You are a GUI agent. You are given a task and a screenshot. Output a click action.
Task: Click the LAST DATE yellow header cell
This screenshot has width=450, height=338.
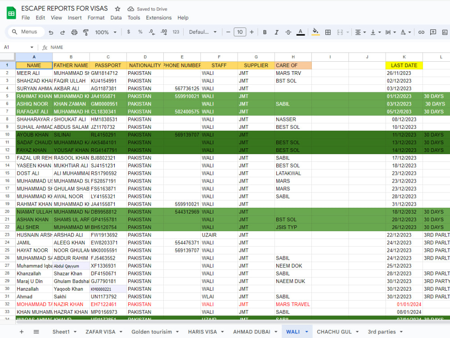point(404,65)
